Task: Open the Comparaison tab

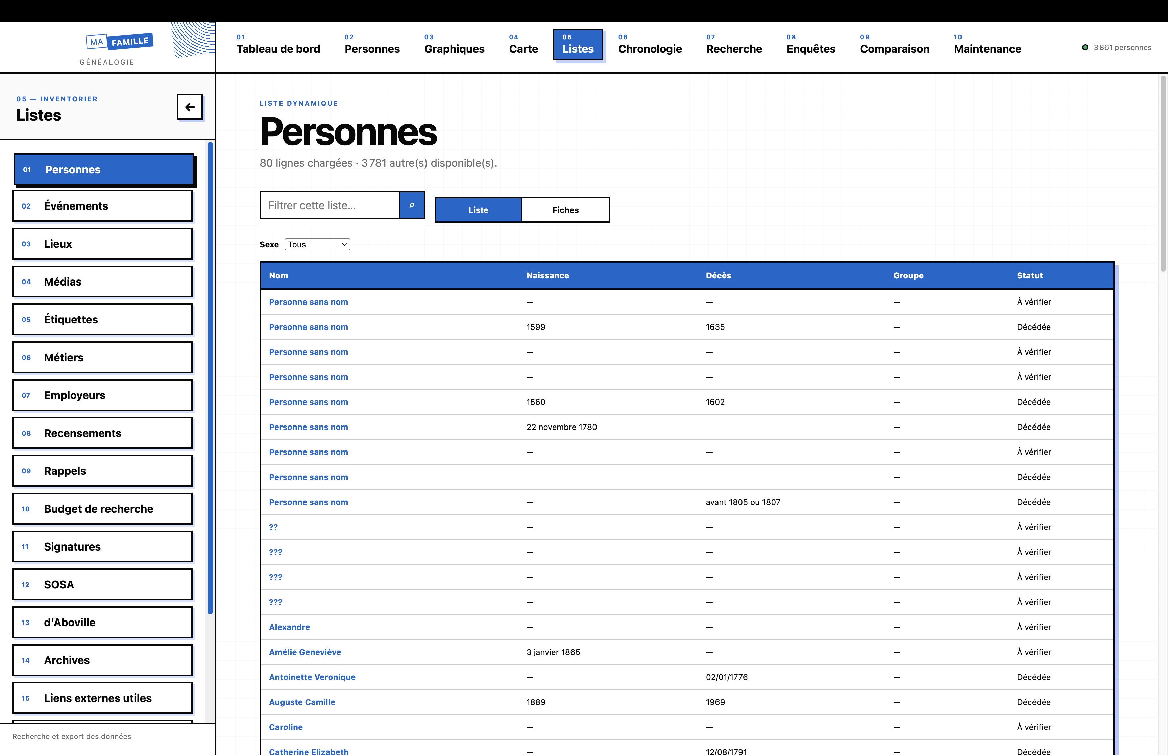Action: 895,45
